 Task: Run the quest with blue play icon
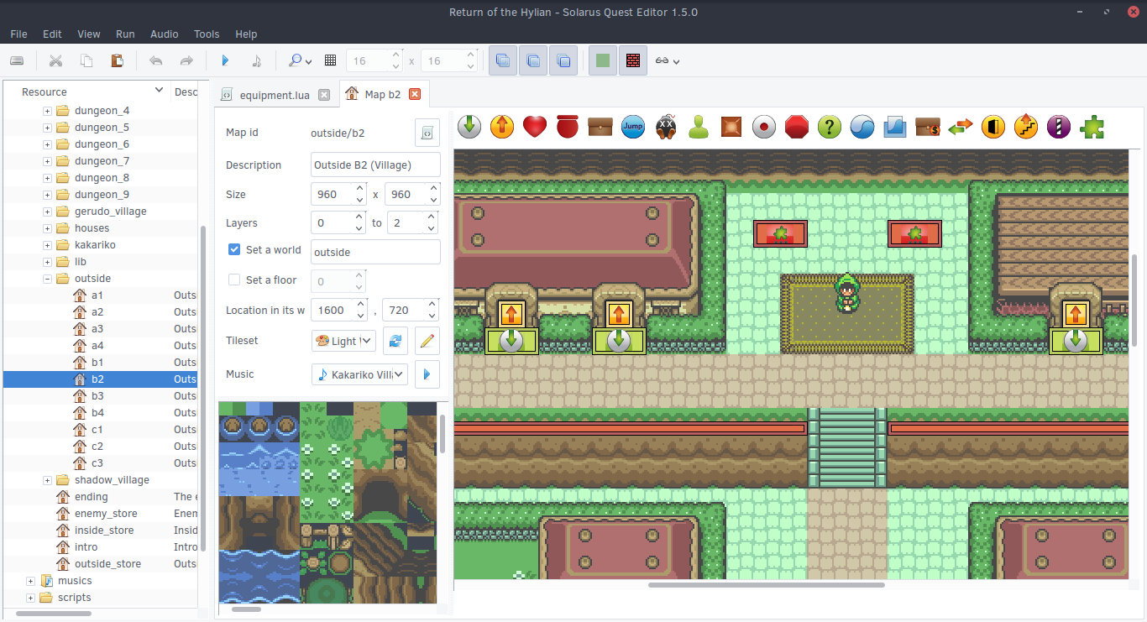click(225, 60)
